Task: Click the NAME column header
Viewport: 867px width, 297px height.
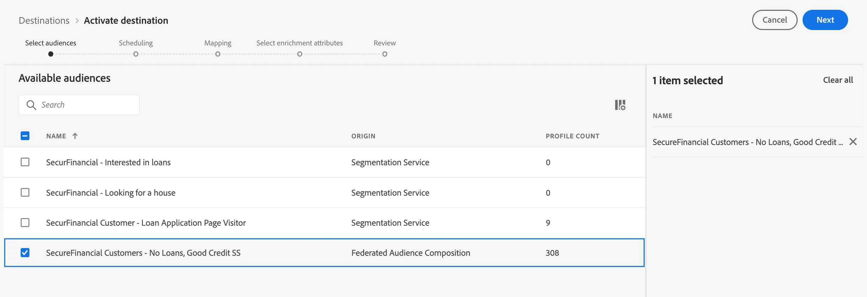Action: point(56,136)
